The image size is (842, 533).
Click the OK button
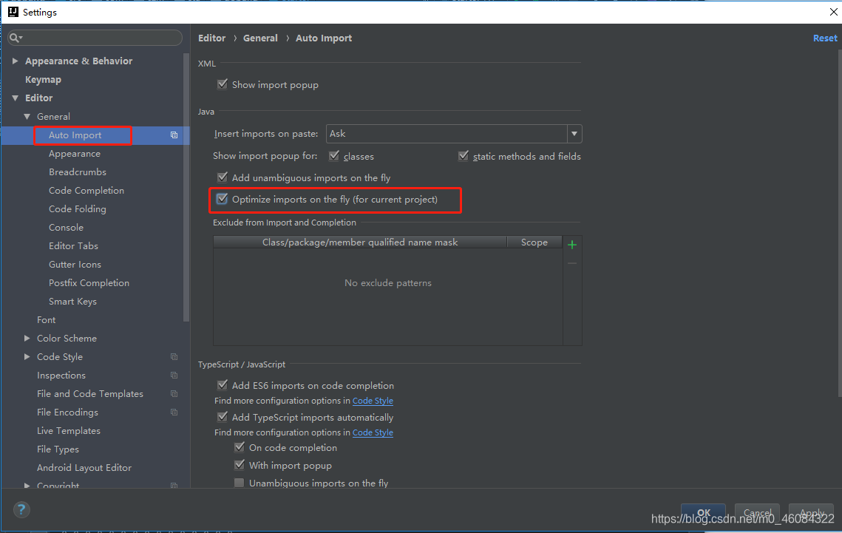[704, 512]
